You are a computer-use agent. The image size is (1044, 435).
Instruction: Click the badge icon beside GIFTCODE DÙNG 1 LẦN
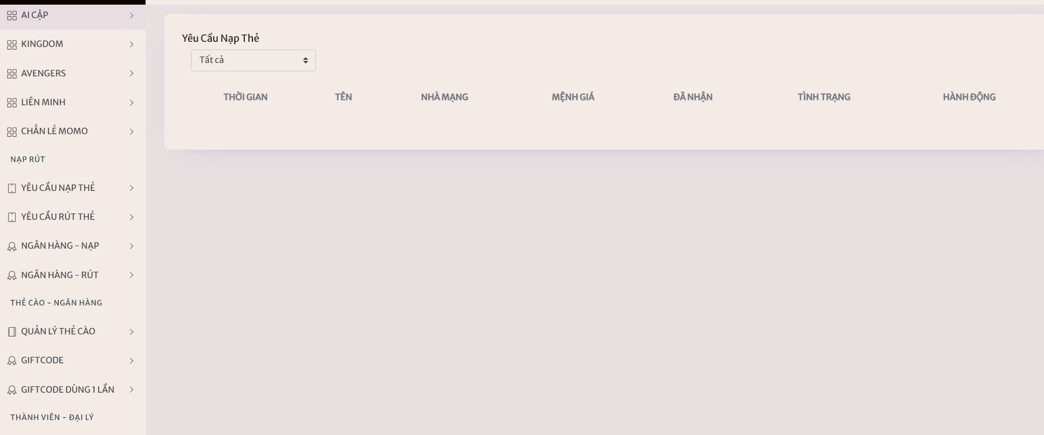tap(12, 390)
